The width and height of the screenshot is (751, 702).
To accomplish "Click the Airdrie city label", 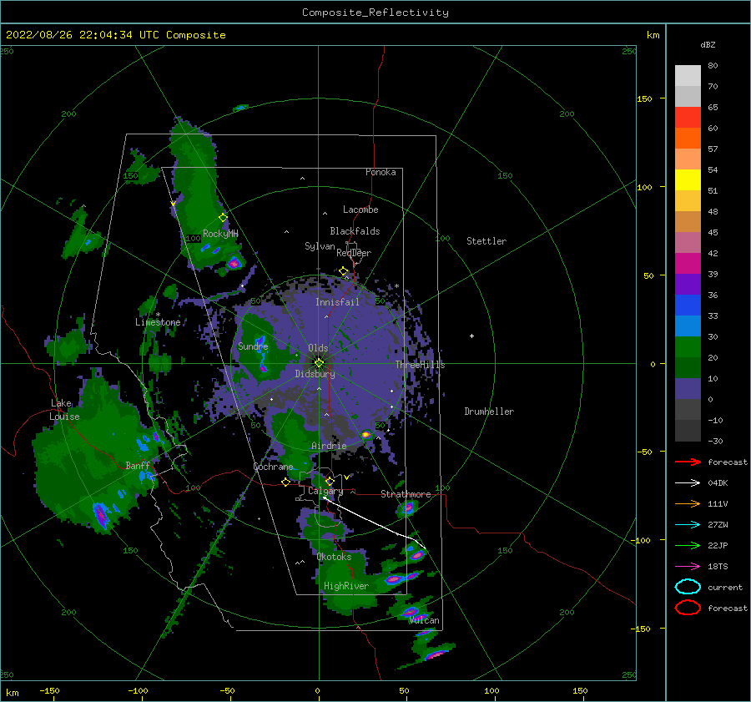I will click(329, 446).
